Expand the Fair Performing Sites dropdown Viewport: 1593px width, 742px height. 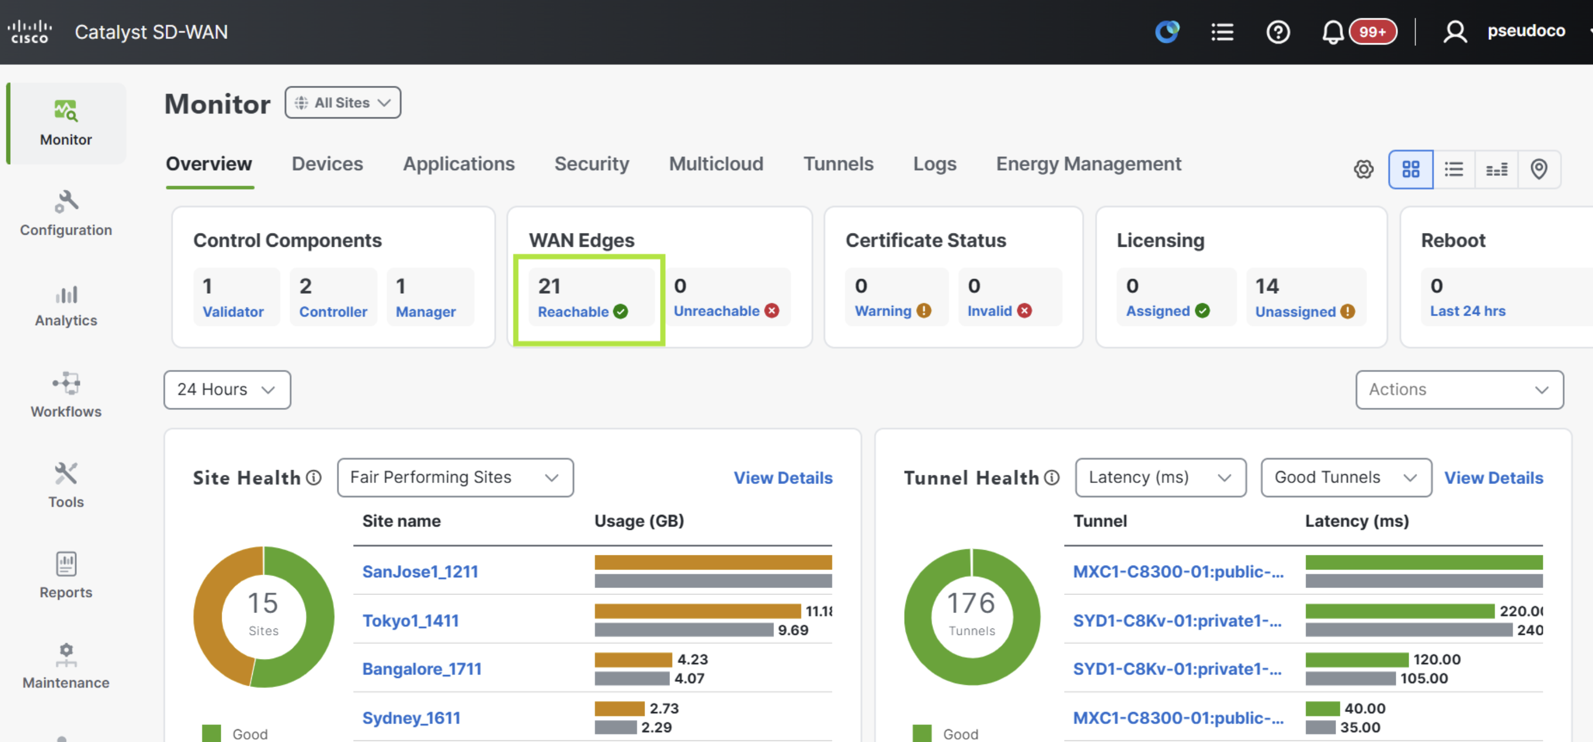point(455,478)
